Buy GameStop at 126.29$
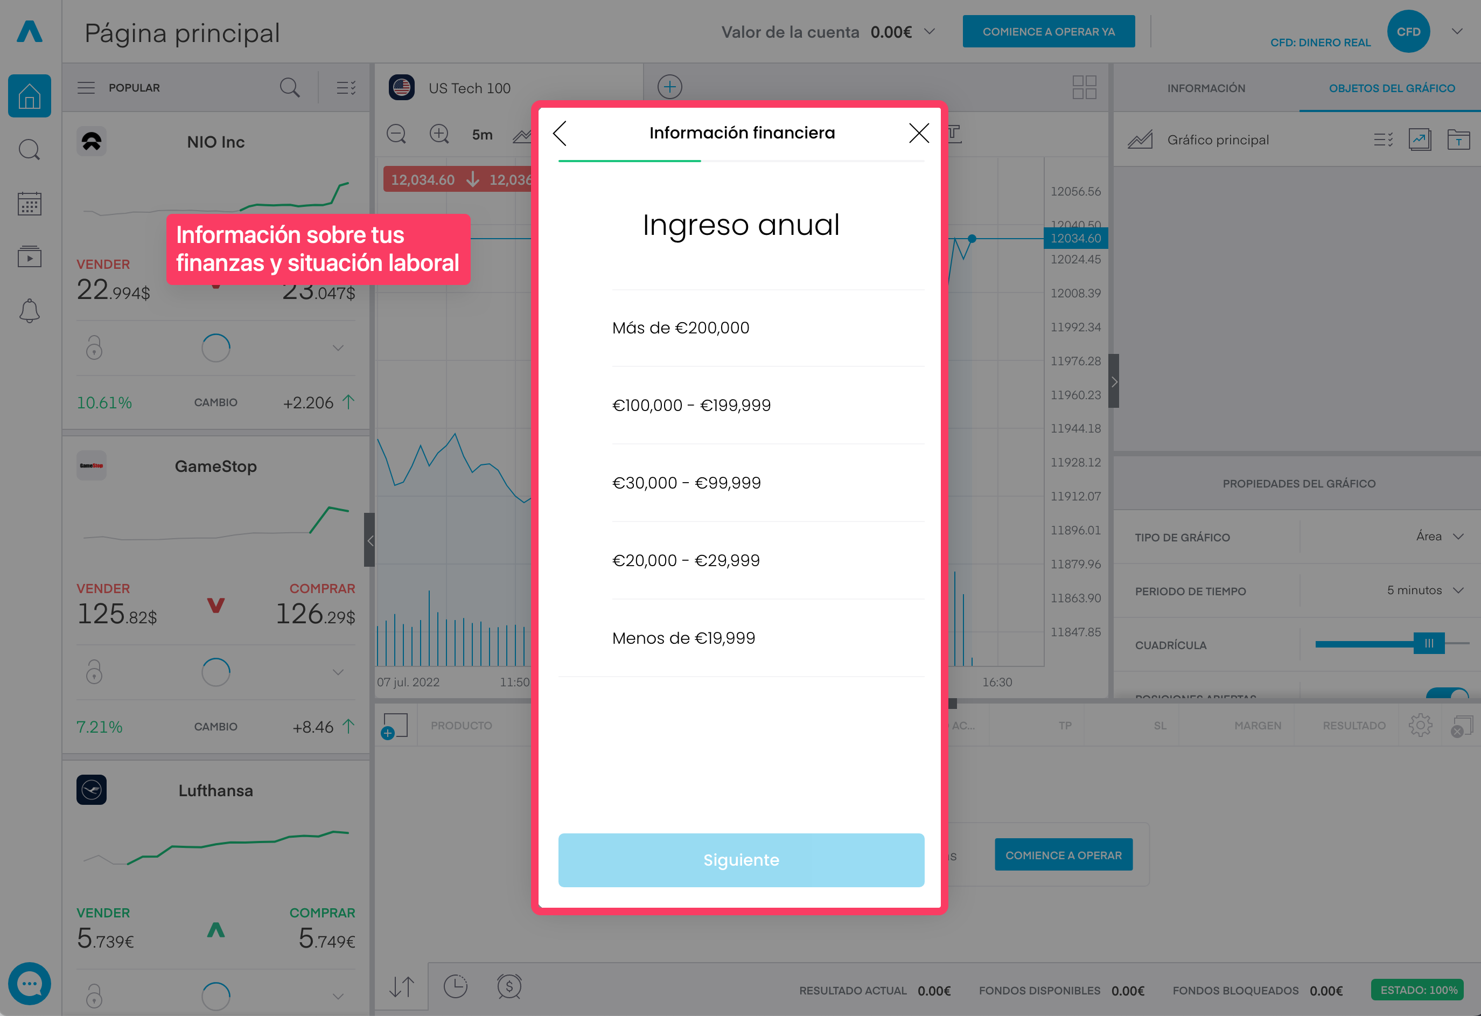 (x=316, y=606)
